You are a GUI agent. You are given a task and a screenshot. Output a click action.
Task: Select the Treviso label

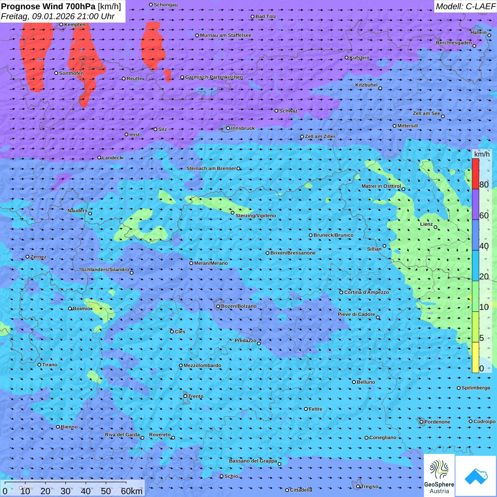click(x=370, y=486)
